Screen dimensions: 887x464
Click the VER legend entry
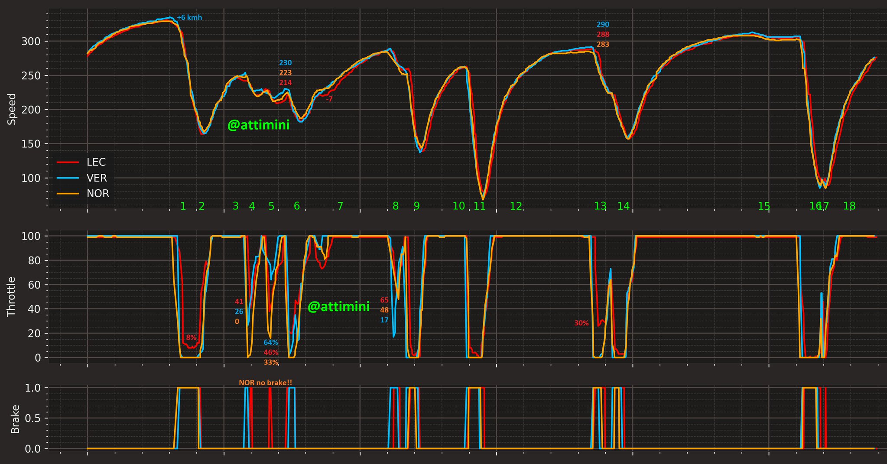tap(97, 178)
